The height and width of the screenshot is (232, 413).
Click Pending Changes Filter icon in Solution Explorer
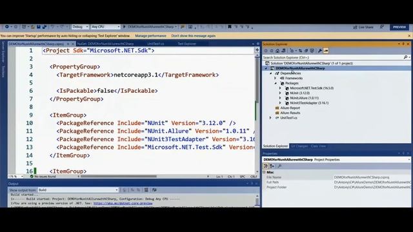pyautogui.click(x=292, y=51)
